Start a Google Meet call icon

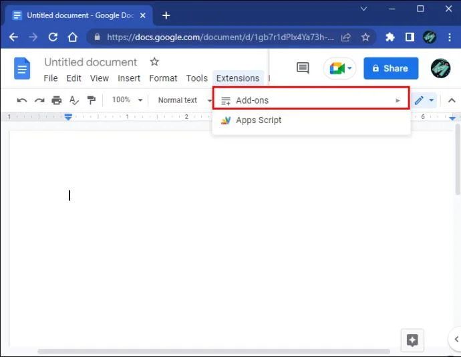[x=337, y=68]
